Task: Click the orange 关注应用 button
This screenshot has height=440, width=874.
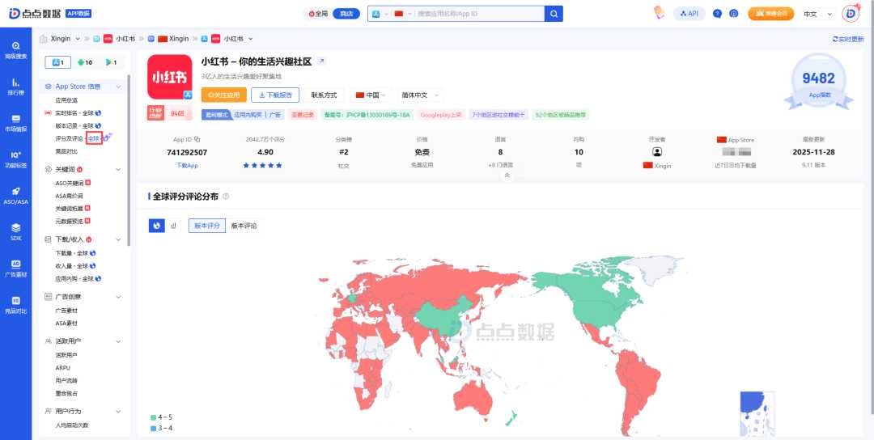Action: point(224,95)
